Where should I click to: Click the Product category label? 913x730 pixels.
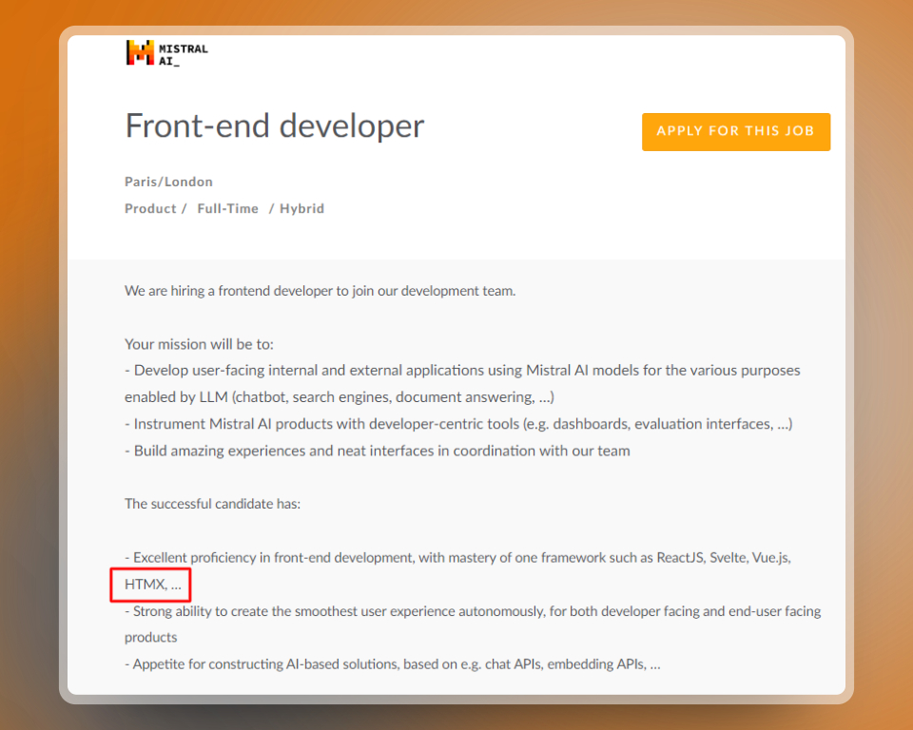(x=150, y=208)
